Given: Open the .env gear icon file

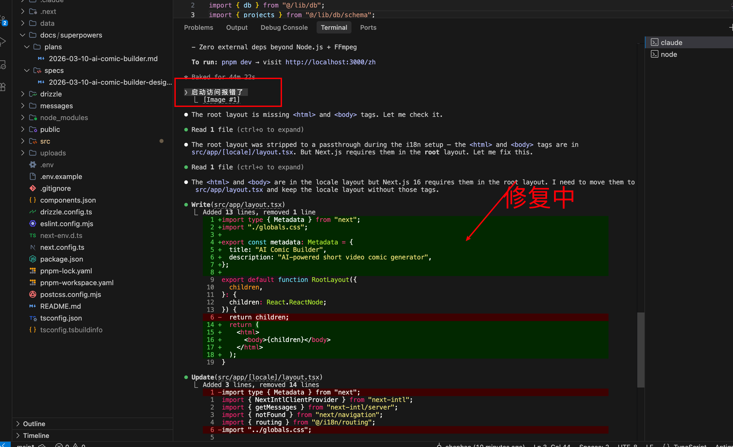Looking at the screenshot, I should 33,165.
